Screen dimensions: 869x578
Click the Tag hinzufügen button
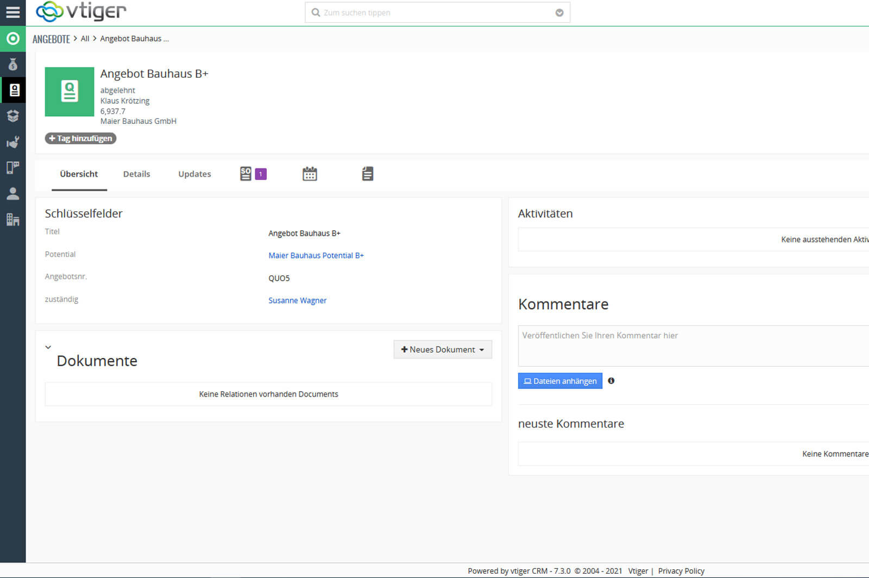80,139
